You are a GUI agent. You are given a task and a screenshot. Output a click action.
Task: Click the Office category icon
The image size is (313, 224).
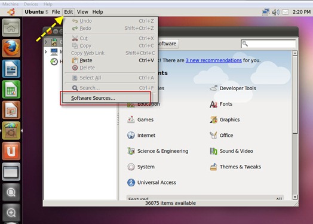click(x=213, y=136)
